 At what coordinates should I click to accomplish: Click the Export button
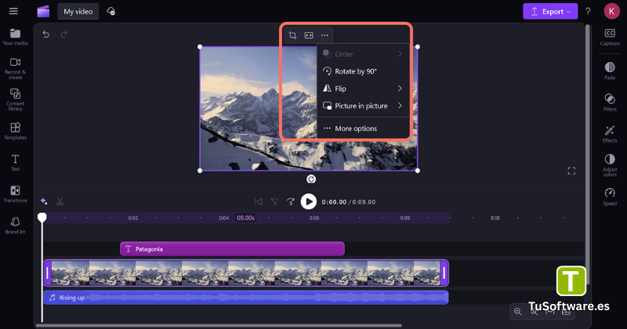pos(550,12)
